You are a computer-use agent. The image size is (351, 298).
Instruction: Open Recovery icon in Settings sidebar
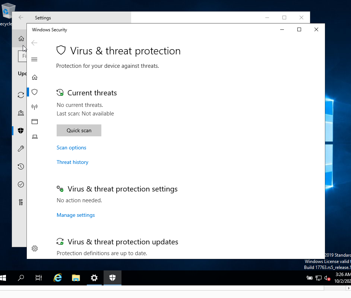click(21, 167)
